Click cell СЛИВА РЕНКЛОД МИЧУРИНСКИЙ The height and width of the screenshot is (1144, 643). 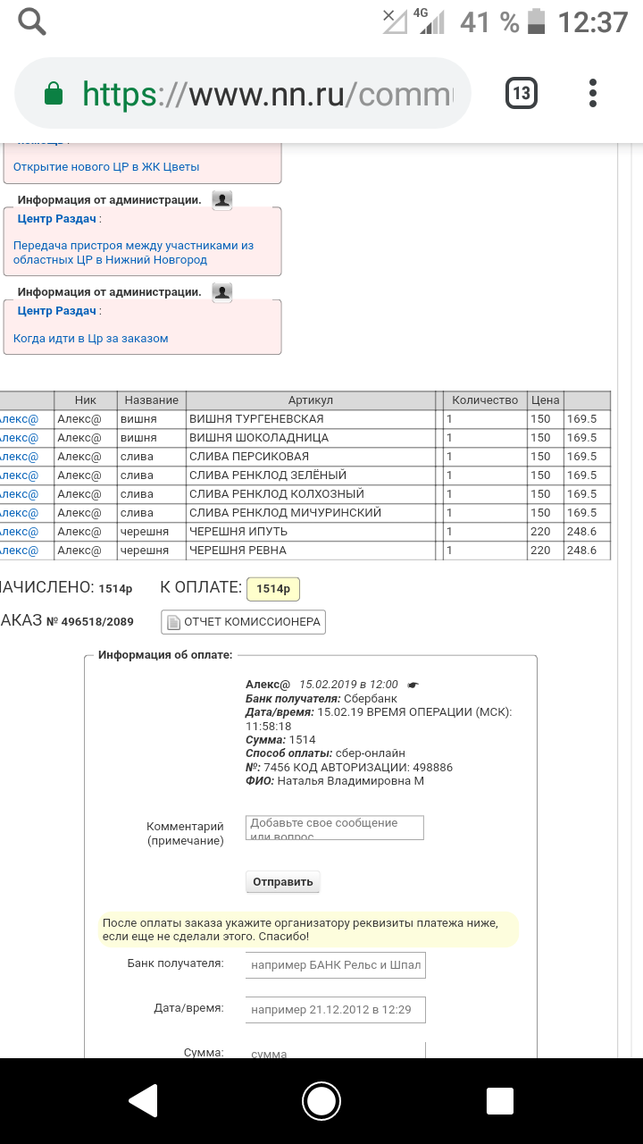point(311,513)
